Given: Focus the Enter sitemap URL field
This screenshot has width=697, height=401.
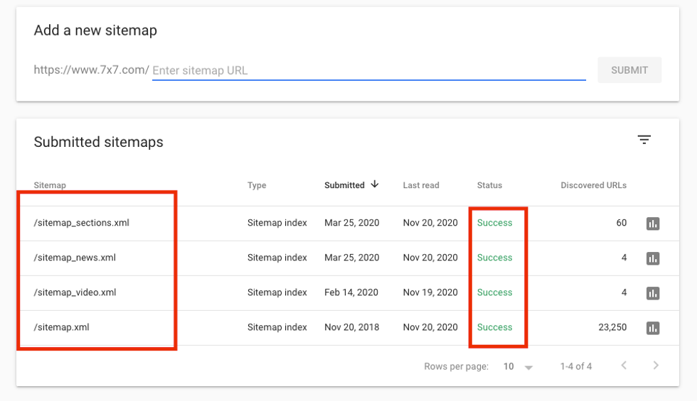Looking at the screenshot, I should coord(368,70).
